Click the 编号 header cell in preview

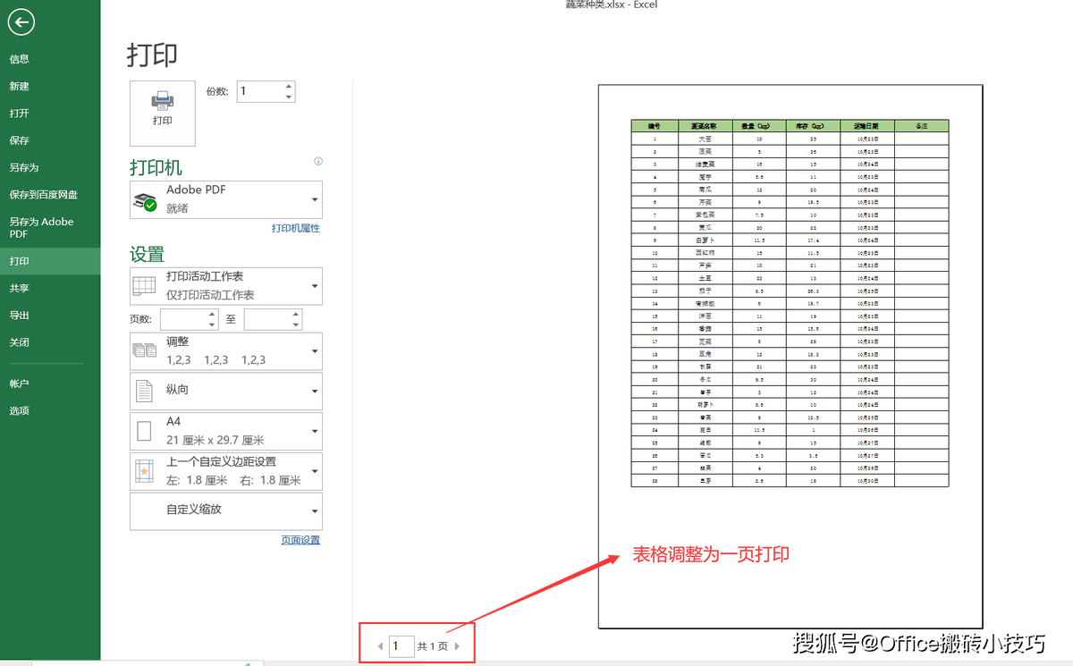pos(655,126)
